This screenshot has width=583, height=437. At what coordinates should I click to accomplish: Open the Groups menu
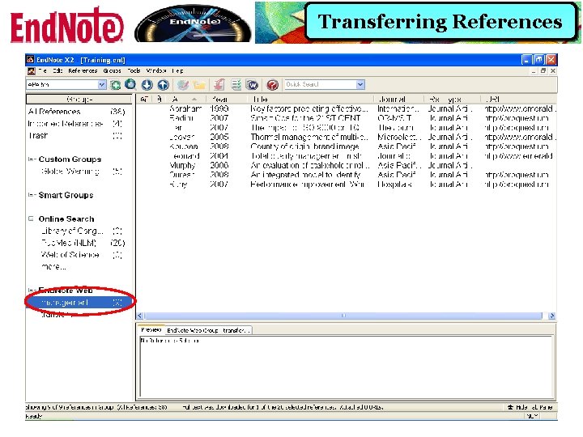tap(112, 70)
